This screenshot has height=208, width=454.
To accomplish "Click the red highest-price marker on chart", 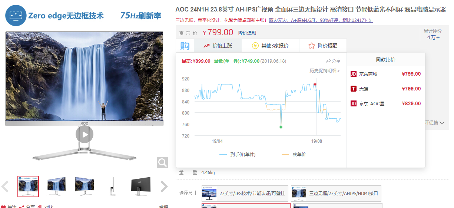I will tap(315, 84).
